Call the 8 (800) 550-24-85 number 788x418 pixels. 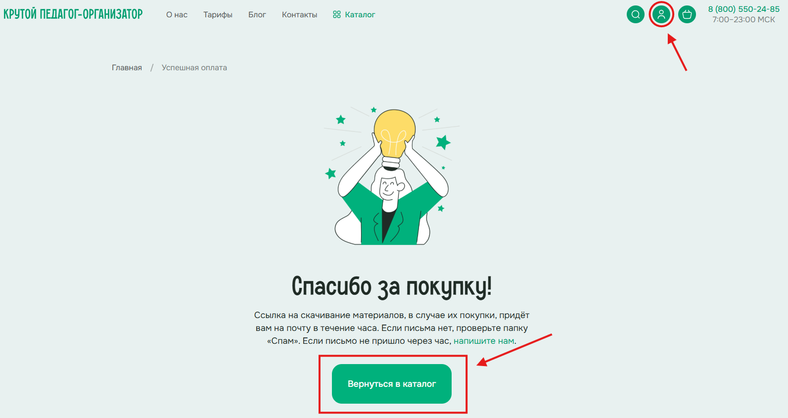pyautogui.click(x=743, y=9)
